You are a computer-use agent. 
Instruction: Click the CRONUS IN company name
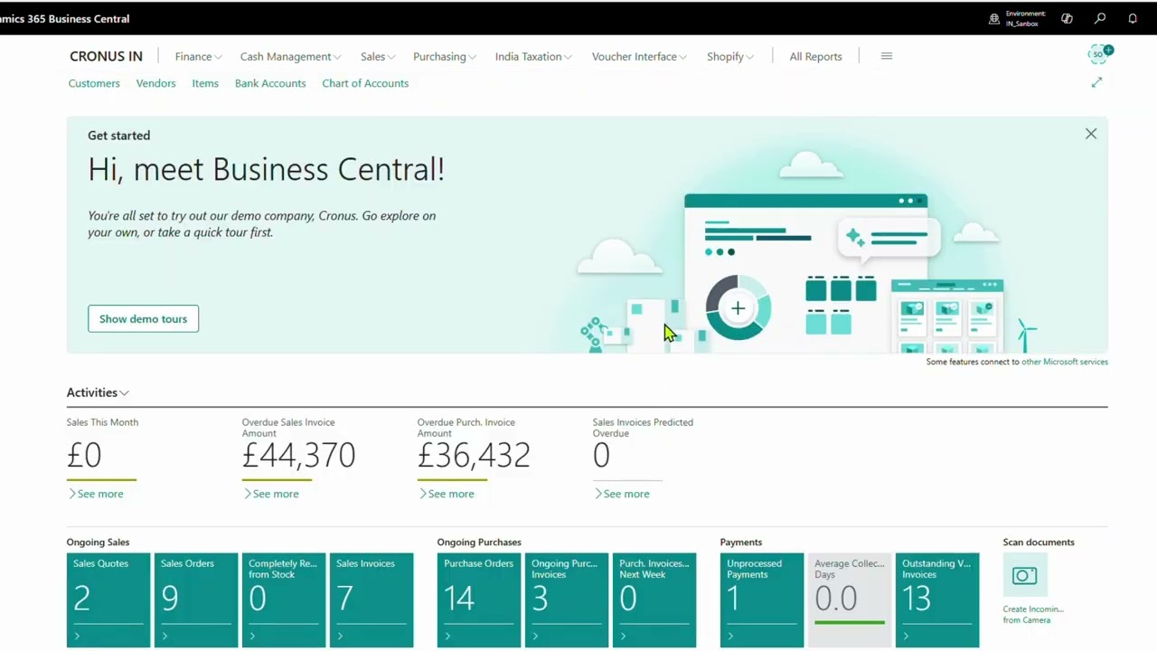[106, 56]
